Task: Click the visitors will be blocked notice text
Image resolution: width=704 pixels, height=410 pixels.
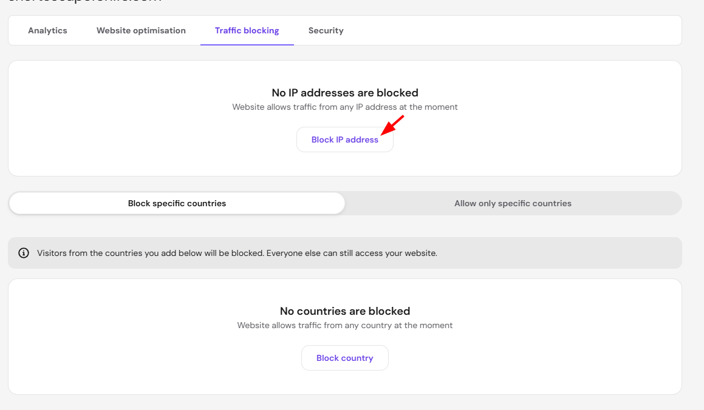Action: tap(237, 253)
